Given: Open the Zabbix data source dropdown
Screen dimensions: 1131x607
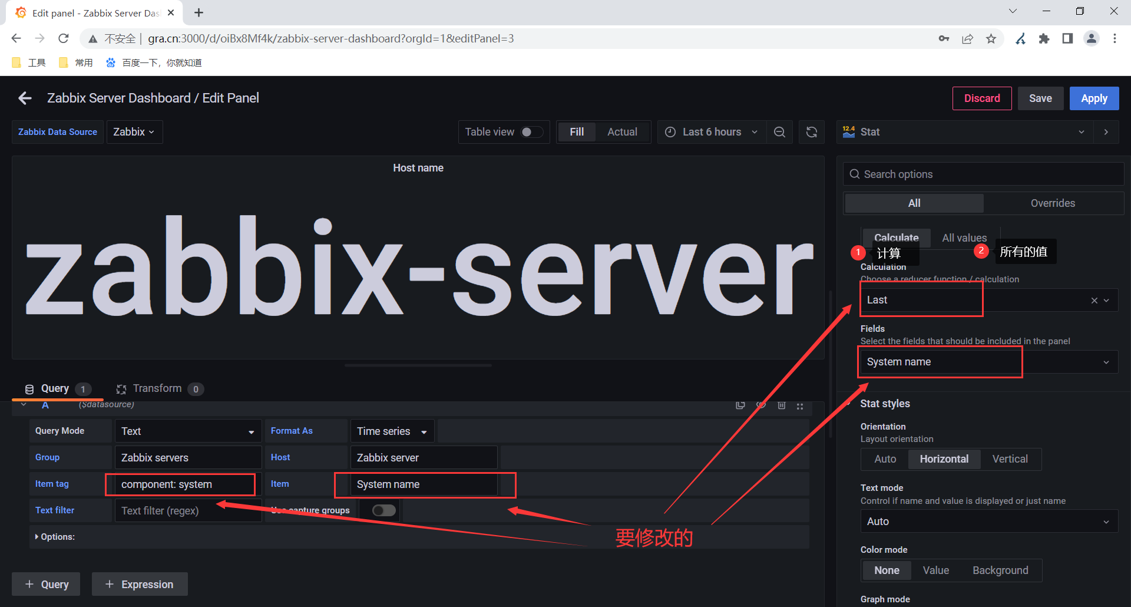Looking at the screenshot, I should [x=134, y=132].
